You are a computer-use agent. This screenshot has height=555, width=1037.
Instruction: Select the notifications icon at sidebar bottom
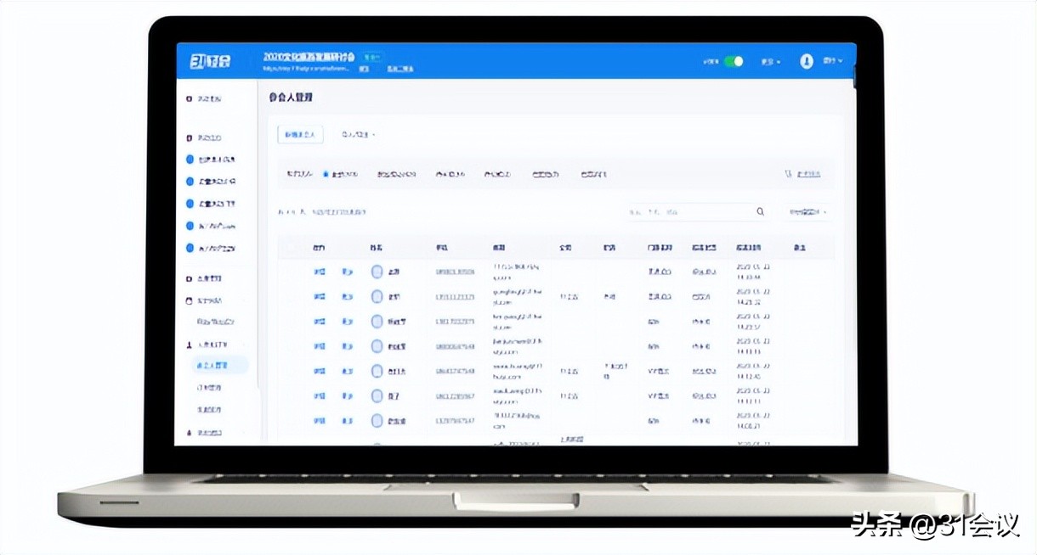pos(189,433)
